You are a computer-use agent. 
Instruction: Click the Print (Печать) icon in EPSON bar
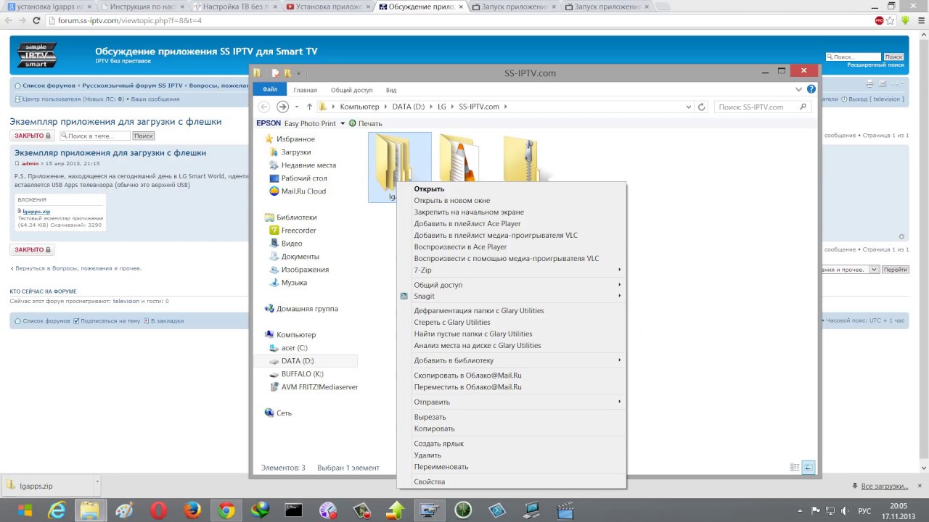click(x=365, y=123)
